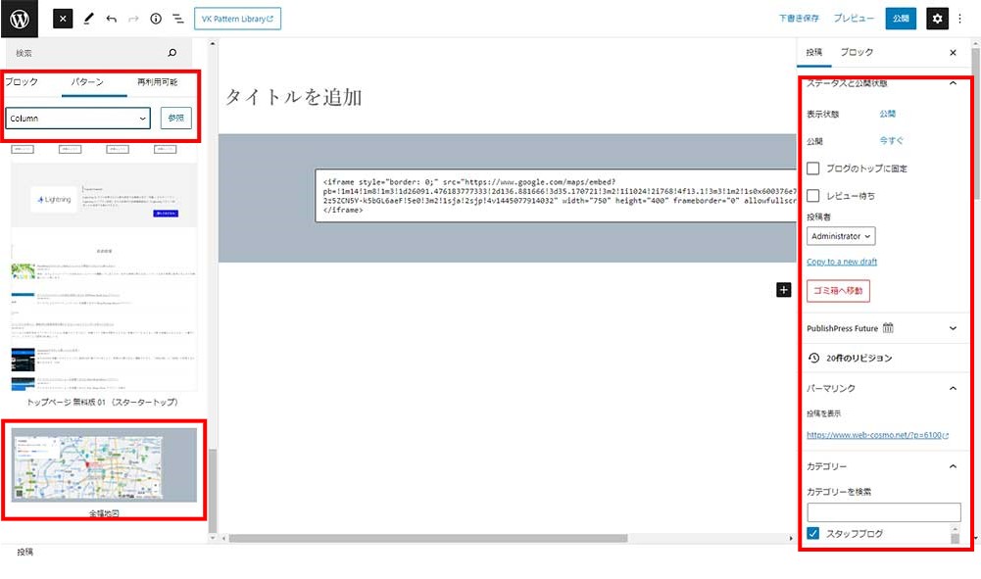Click the black plus add-block icon
The height and width of the screenshot is (579, 981).
pos(783,289)
